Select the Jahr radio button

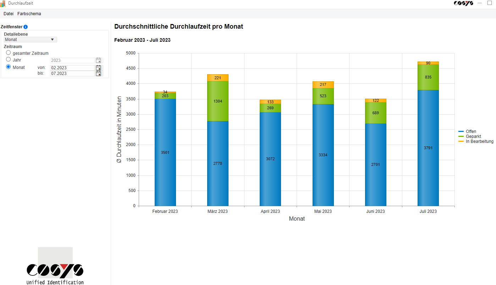pos(9,59)
